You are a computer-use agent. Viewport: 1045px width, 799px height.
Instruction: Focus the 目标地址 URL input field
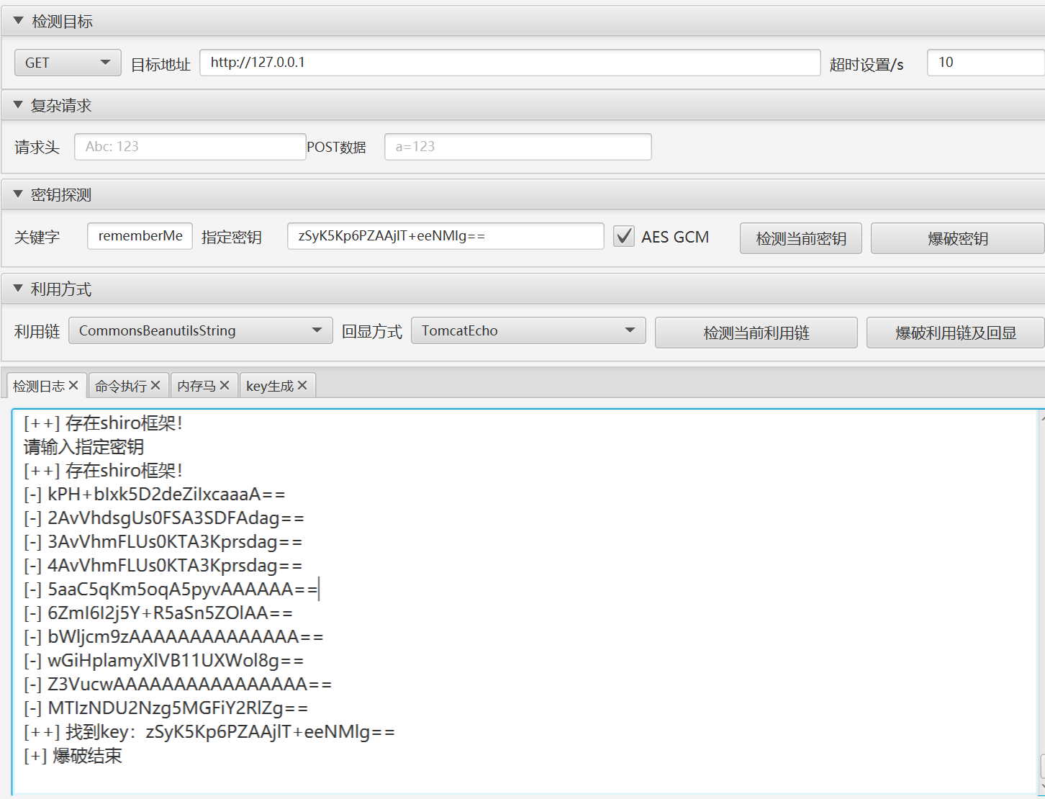pyautogui.click(x=510, y=63)
